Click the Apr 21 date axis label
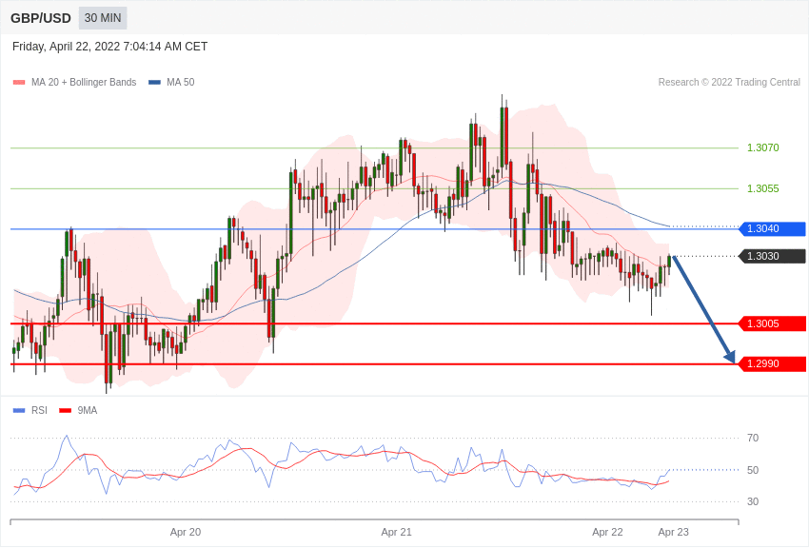 coord(396,532)
